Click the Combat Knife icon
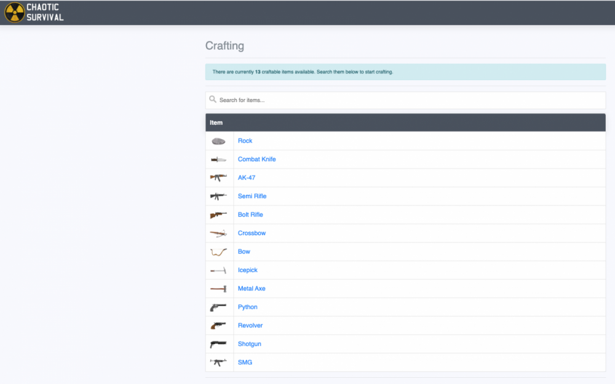 (x=218, y=159)
